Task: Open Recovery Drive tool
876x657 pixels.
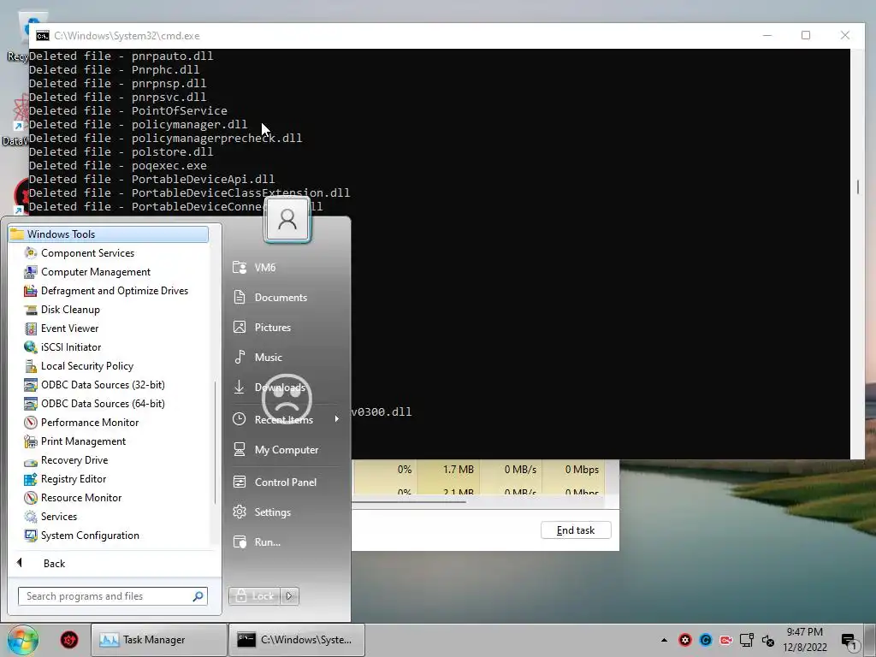Action: tap(74, 460)
